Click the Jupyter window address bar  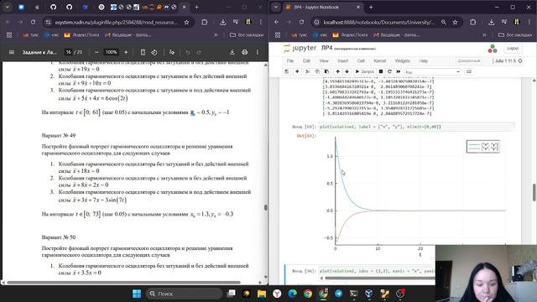point(379,22)
